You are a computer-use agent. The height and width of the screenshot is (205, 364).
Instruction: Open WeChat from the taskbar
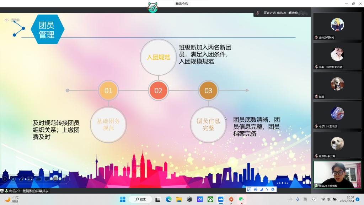tap(241, 199)
